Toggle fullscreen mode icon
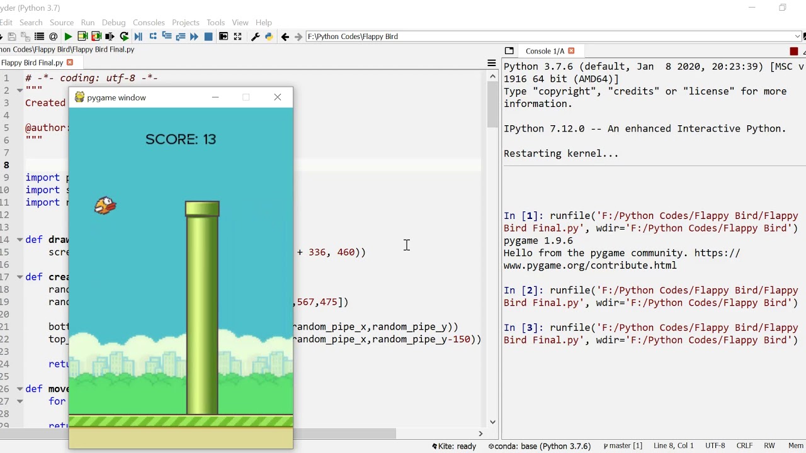This screenshot has width=806, height=453. pos(237,36)
